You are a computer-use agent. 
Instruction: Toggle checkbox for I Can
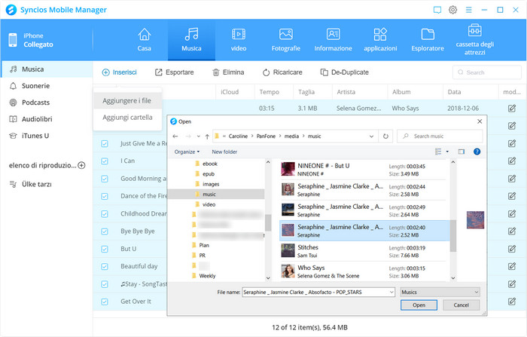[105, 161]
